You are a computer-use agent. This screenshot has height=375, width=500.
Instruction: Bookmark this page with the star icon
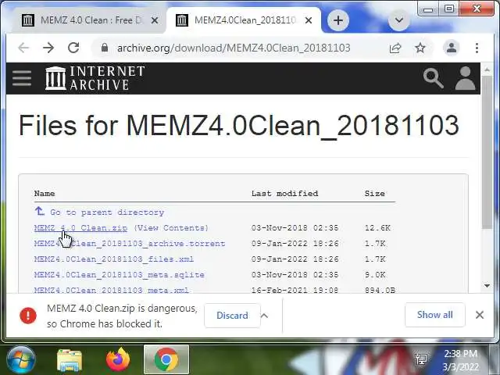[420, 48]
